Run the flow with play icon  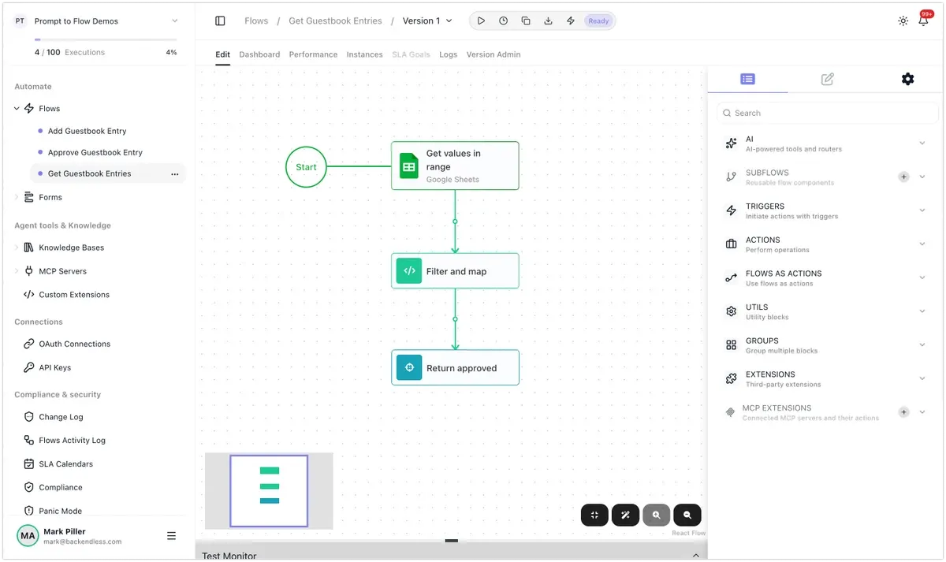pos(481,21)
